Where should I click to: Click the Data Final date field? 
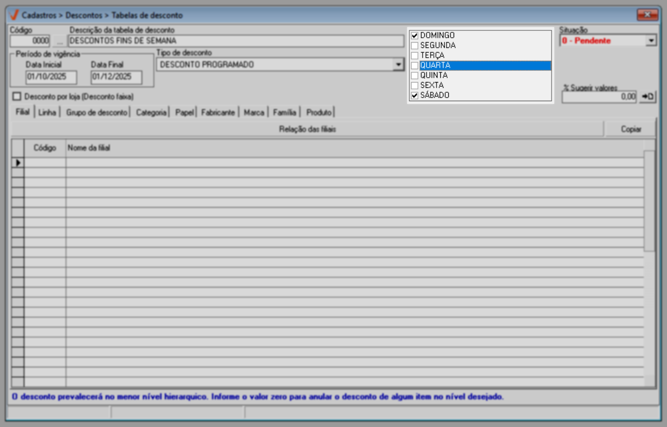[116, 77]
